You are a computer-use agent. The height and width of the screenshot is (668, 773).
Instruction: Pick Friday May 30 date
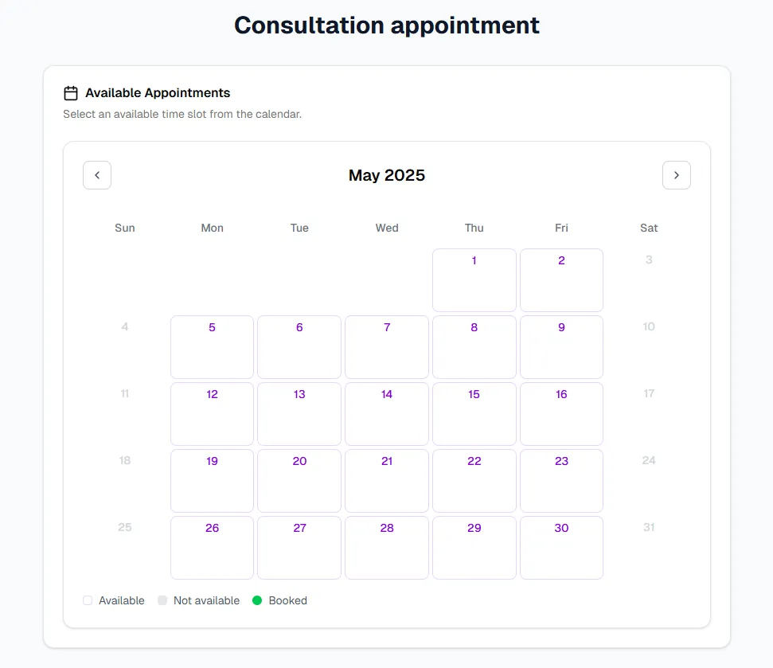[561, 547]
